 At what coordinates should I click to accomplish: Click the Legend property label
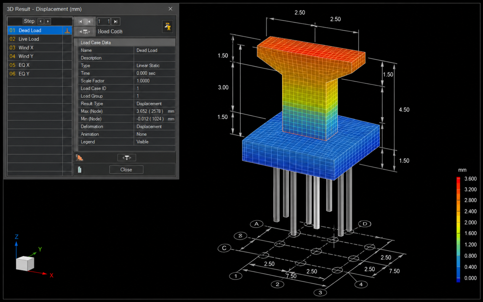88,142
